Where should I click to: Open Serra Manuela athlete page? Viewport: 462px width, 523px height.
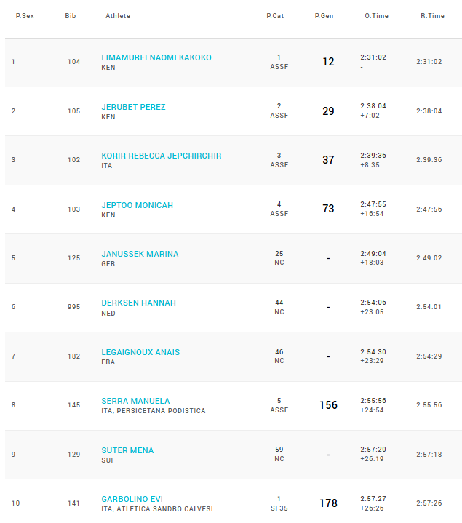135,401
